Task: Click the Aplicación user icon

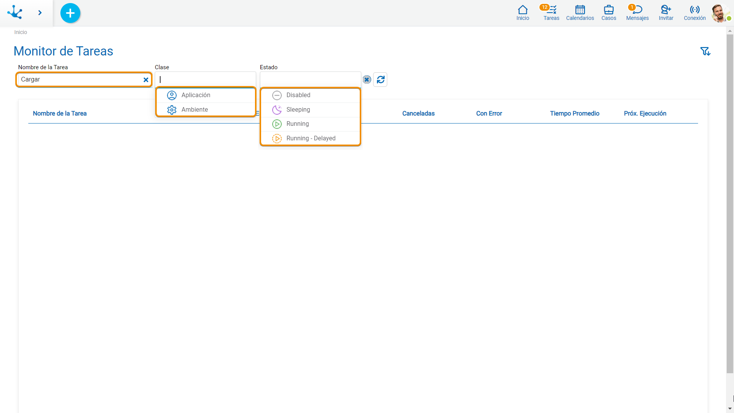Action: 172,95
